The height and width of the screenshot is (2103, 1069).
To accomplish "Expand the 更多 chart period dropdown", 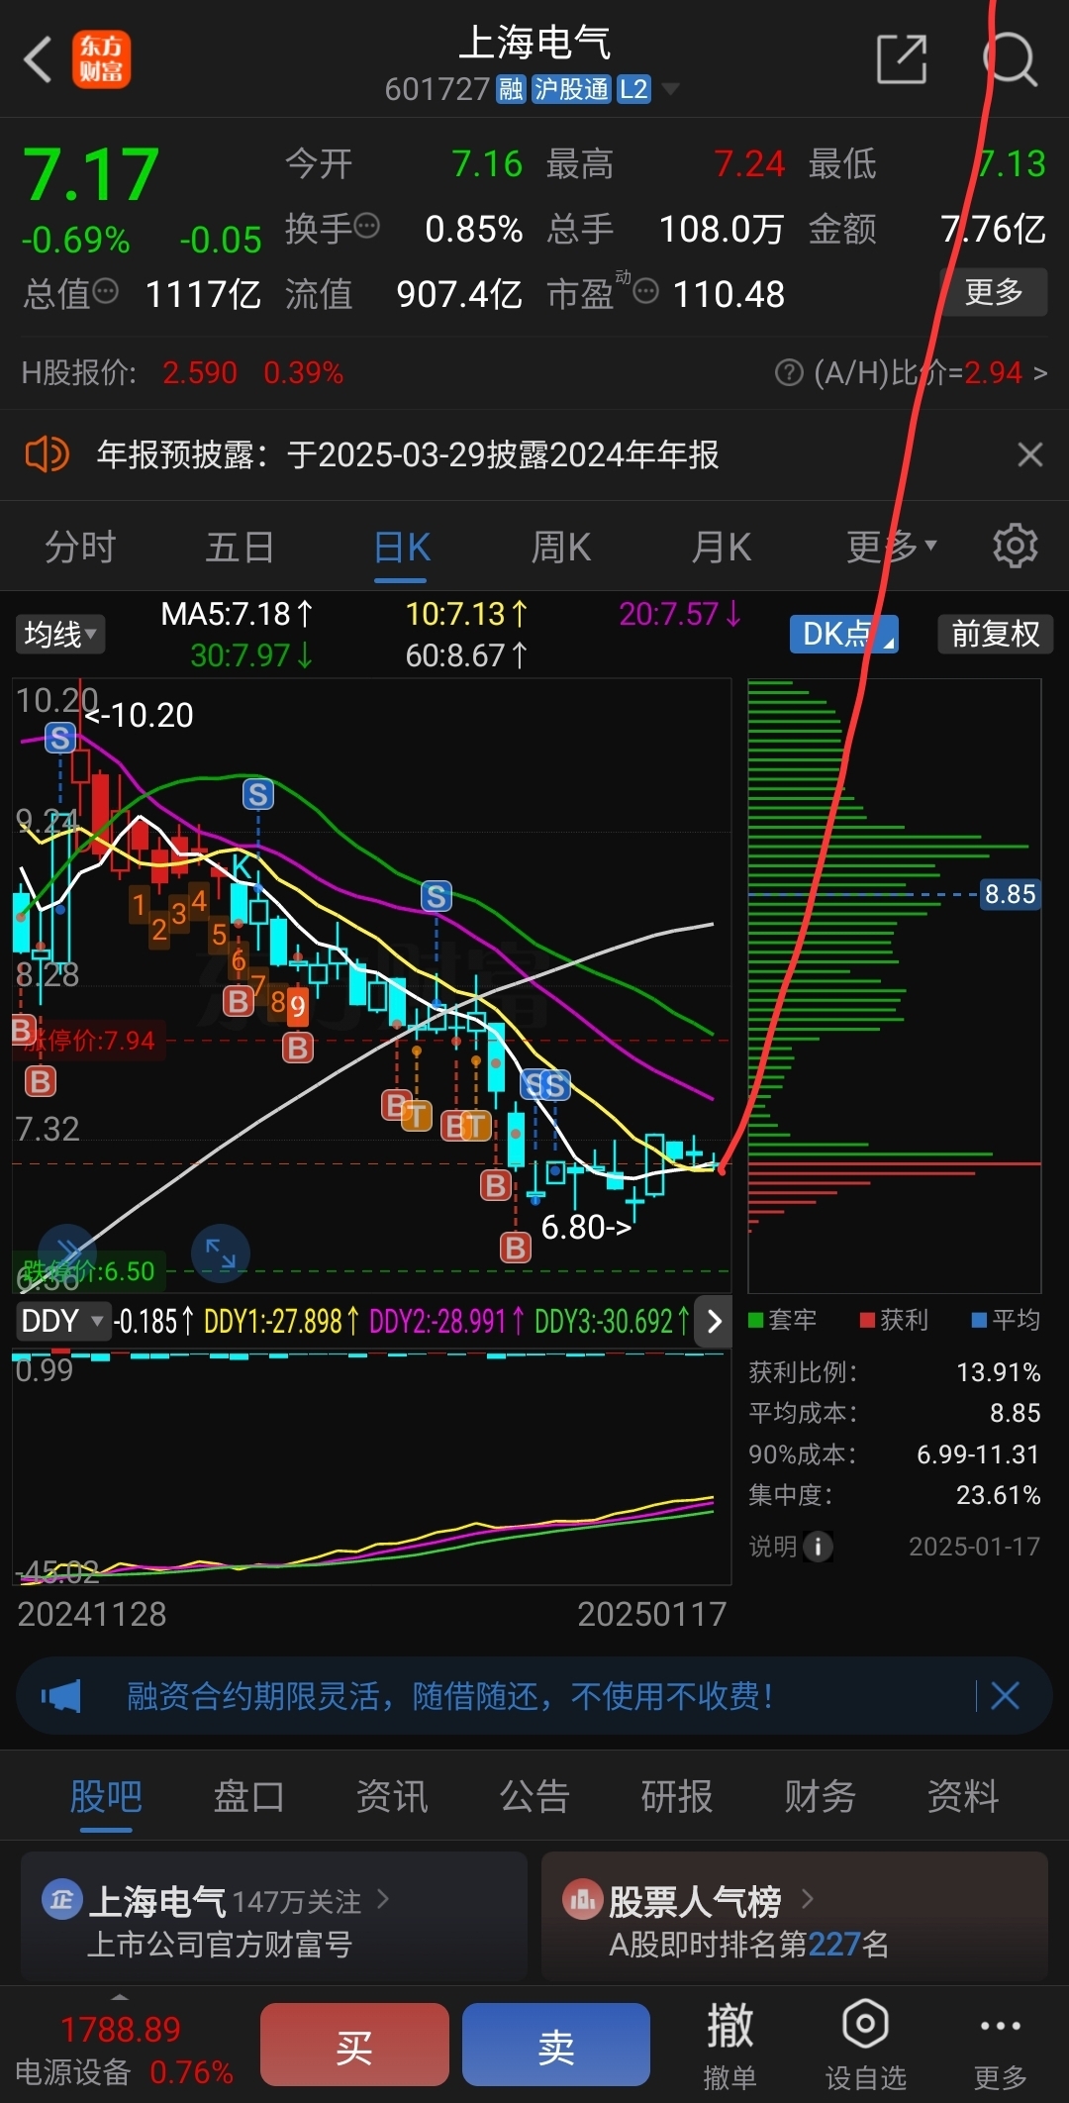I will [891, 547].
